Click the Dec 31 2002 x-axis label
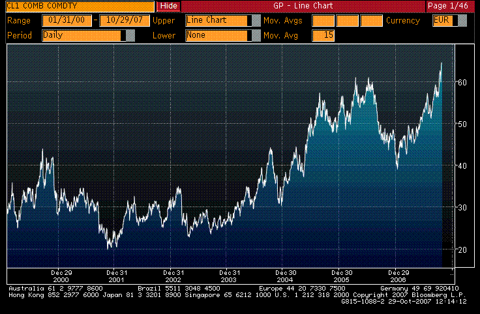The width and height of the screenshot is (480, 314). click(173, 276)
